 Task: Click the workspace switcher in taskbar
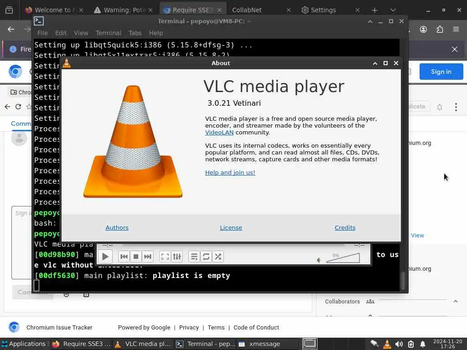(310, 344)
